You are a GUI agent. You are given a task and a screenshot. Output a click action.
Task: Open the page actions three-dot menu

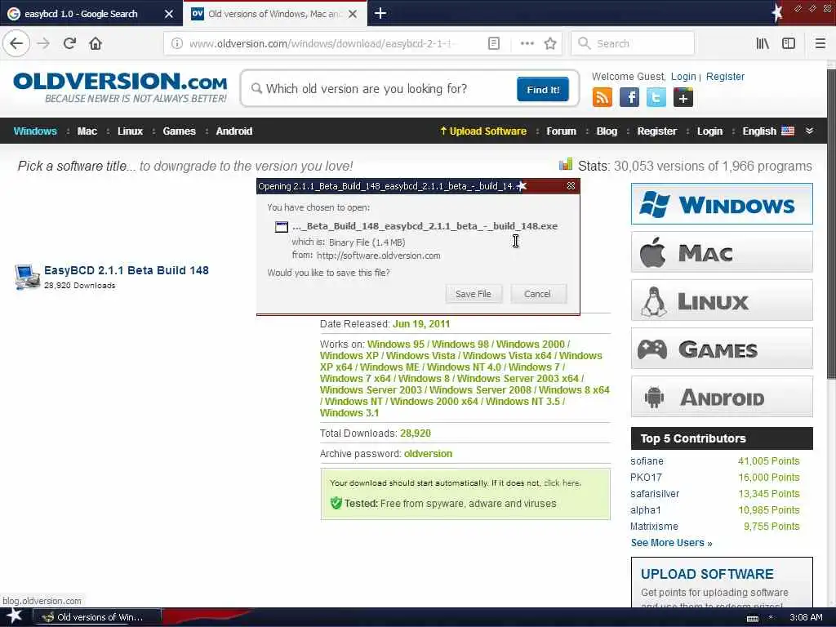click(x=527, y=44)
